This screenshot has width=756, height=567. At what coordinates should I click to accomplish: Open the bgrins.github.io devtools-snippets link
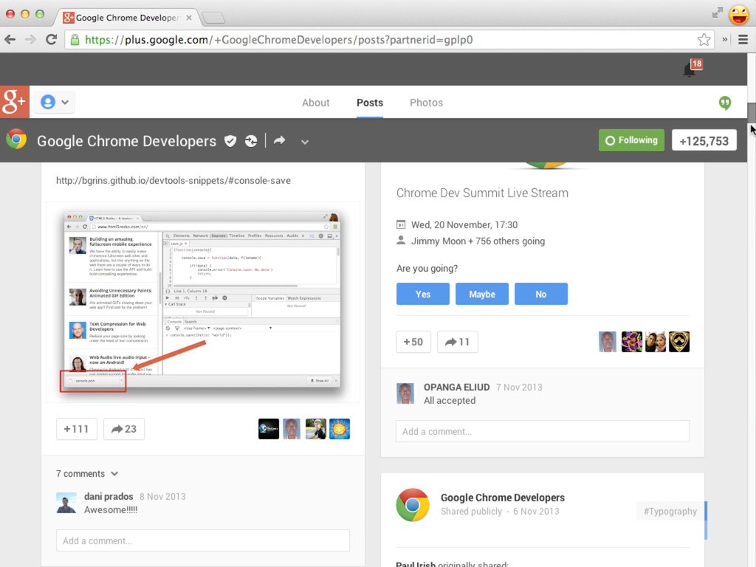coord(173,180)
